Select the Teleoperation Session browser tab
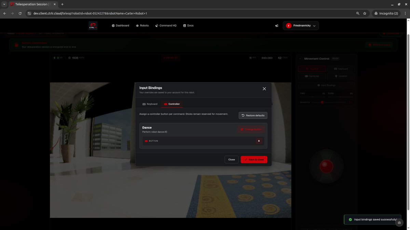 pos(33,4)
